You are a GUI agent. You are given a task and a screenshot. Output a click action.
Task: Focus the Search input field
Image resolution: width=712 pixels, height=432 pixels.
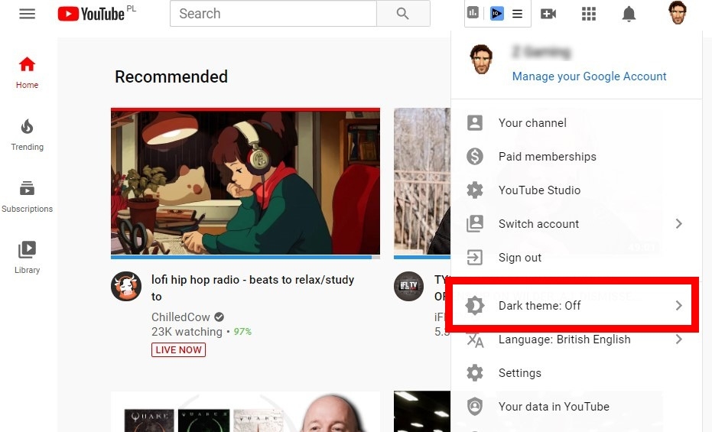point(273,14)
